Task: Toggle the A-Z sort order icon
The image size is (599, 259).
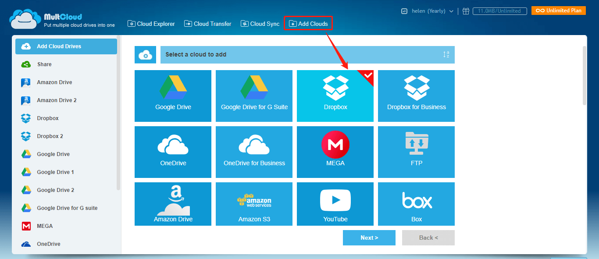Action: point(446,55)
